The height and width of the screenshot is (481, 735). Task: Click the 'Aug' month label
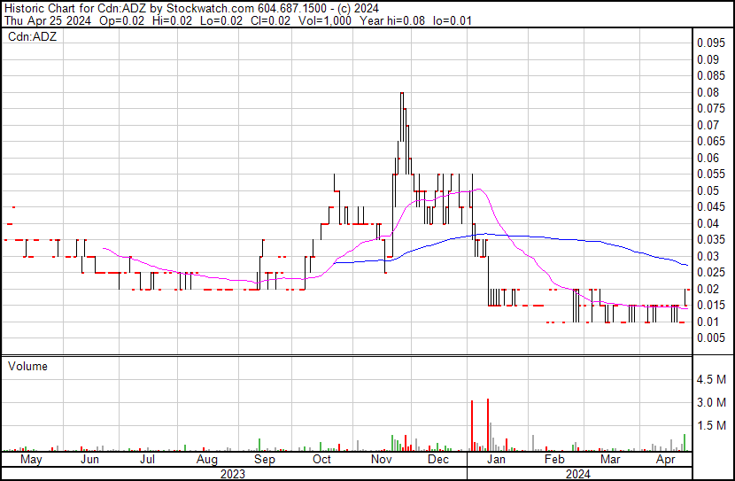(x=206, y=460)
